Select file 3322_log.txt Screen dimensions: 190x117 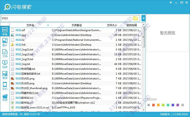23,64
